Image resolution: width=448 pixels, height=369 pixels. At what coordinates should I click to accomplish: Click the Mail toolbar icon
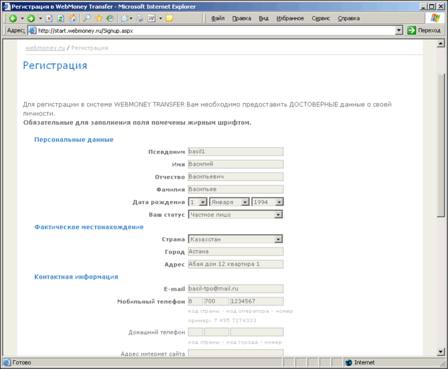pos(124,18)
